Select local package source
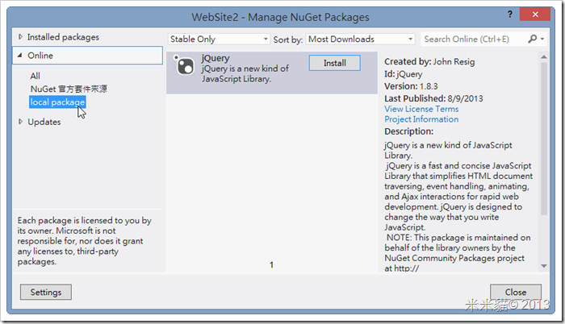The width and height of the screenshot is (565, 324). click(57, 102)
